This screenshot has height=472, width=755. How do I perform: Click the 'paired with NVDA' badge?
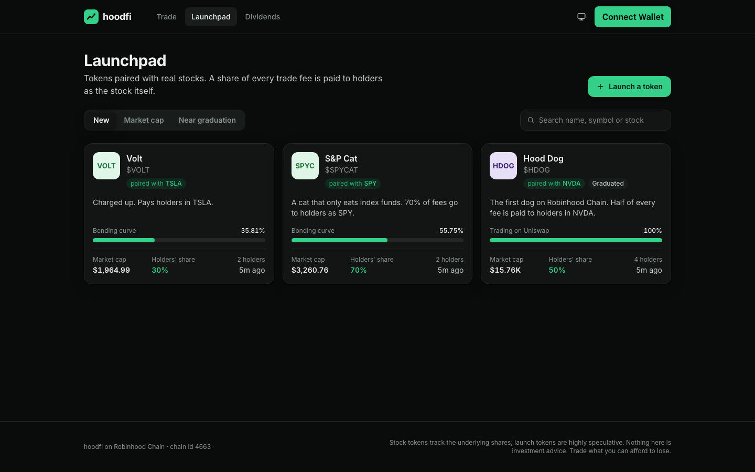pyautogui.click(x=554, y=184)
